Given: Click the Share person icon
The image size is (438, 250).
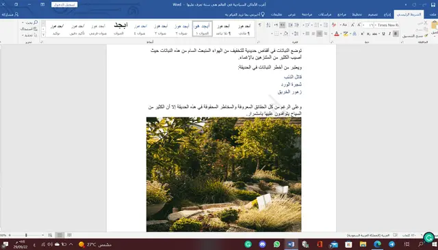Looking at the screenshot, I should [10, 14].
